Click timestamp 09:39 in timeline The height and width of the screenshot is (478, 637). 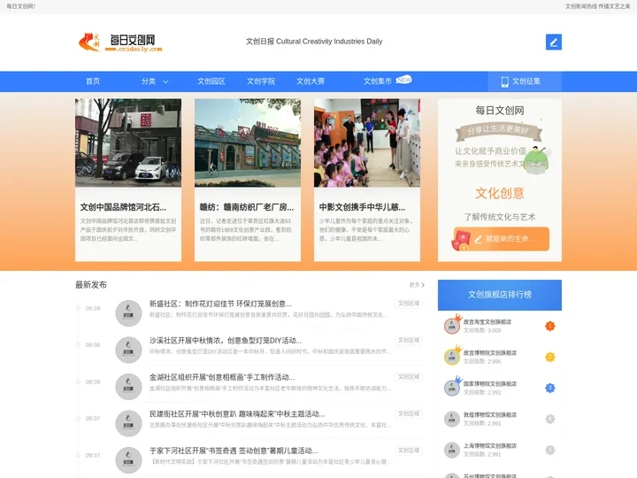(x=93, y=309)
